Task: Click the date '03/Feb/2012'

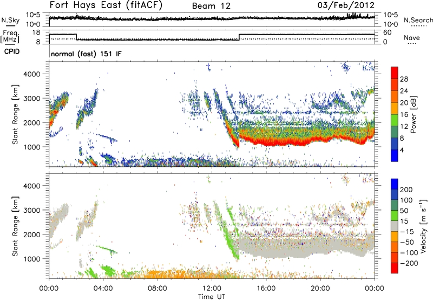Action: [x=346, y=5]
